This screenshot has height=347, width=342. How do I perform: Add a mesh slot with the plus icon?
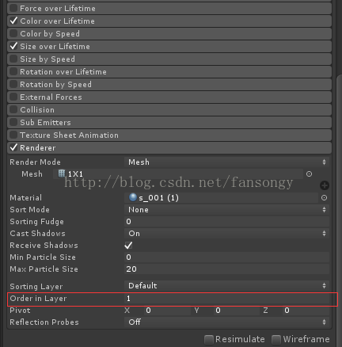coord(325,185)
